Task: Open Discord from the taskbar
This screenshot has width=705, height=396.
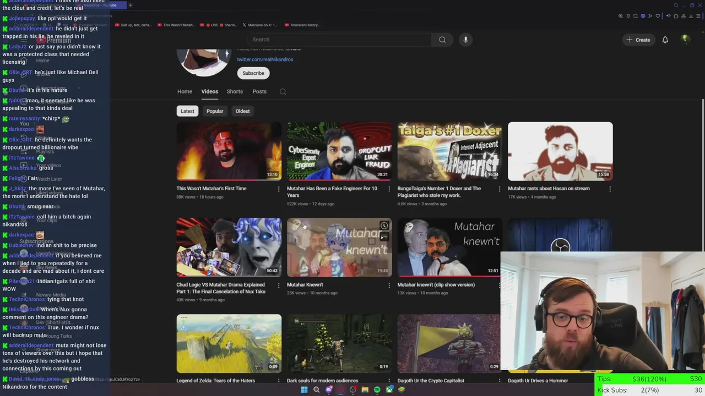Action: (x=328, y=389)
